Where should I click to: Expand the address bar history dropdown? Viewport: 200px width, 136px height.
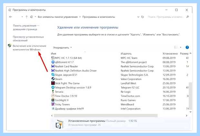pos(138,17)
